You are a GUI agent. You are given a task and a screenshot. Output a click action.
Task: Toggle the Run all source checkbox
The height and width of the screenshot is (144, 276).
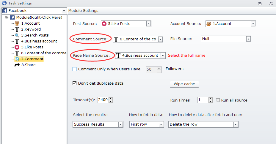pos(218,100)
